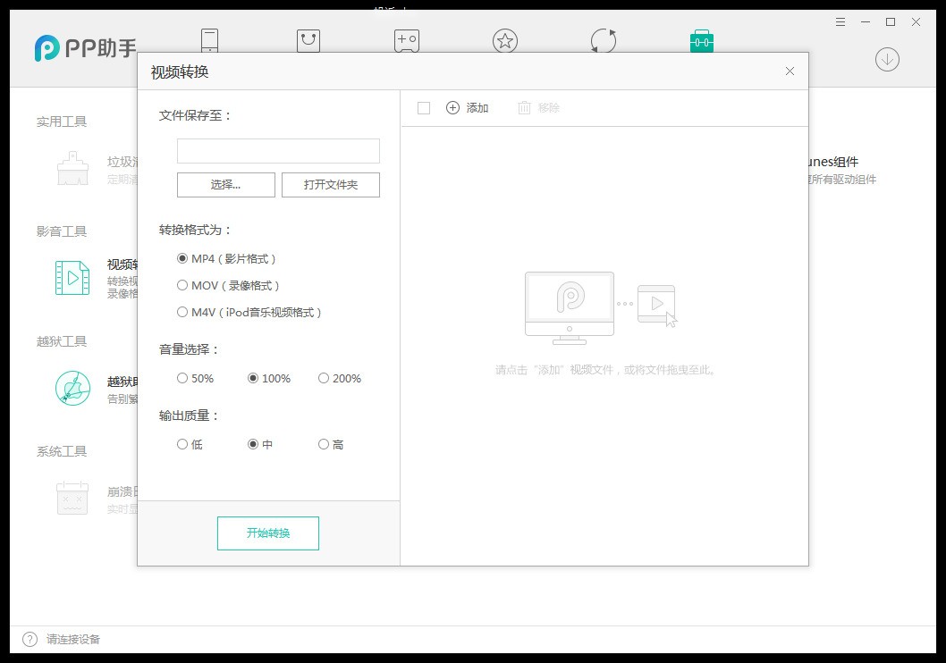Open the main hamburger menu icon
The width and height of the screenshot is (946, 663).
840,21
